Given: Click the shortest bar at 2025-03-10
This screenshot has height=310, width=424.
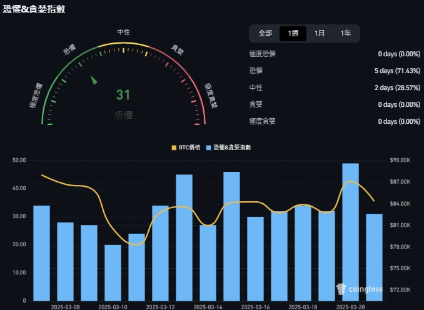Looking at the screenshot, I should 113,272.
